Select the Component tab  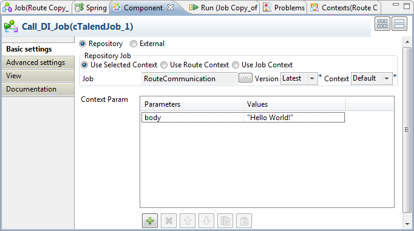pyautogui.click(x=143, y=8)
